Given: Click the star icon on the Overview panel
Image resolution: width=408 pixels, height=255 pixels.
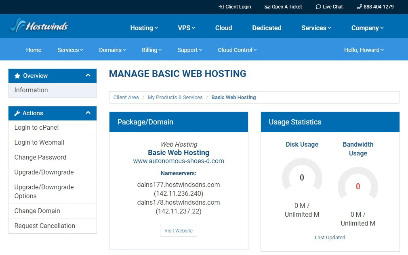Looking at the screenshot, I should [x=17, y=76].
